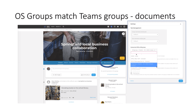Select the Flexible group radio option

131,71
